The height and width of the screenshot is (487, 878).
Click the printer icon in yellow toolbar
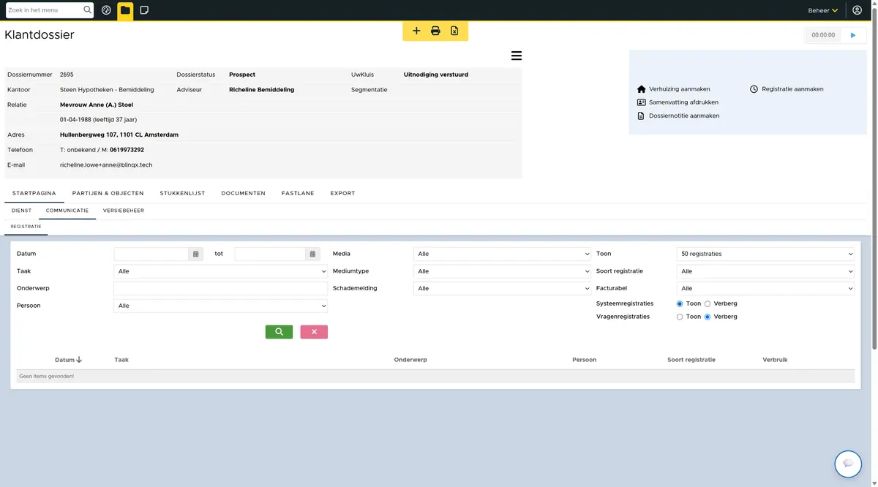435,31
